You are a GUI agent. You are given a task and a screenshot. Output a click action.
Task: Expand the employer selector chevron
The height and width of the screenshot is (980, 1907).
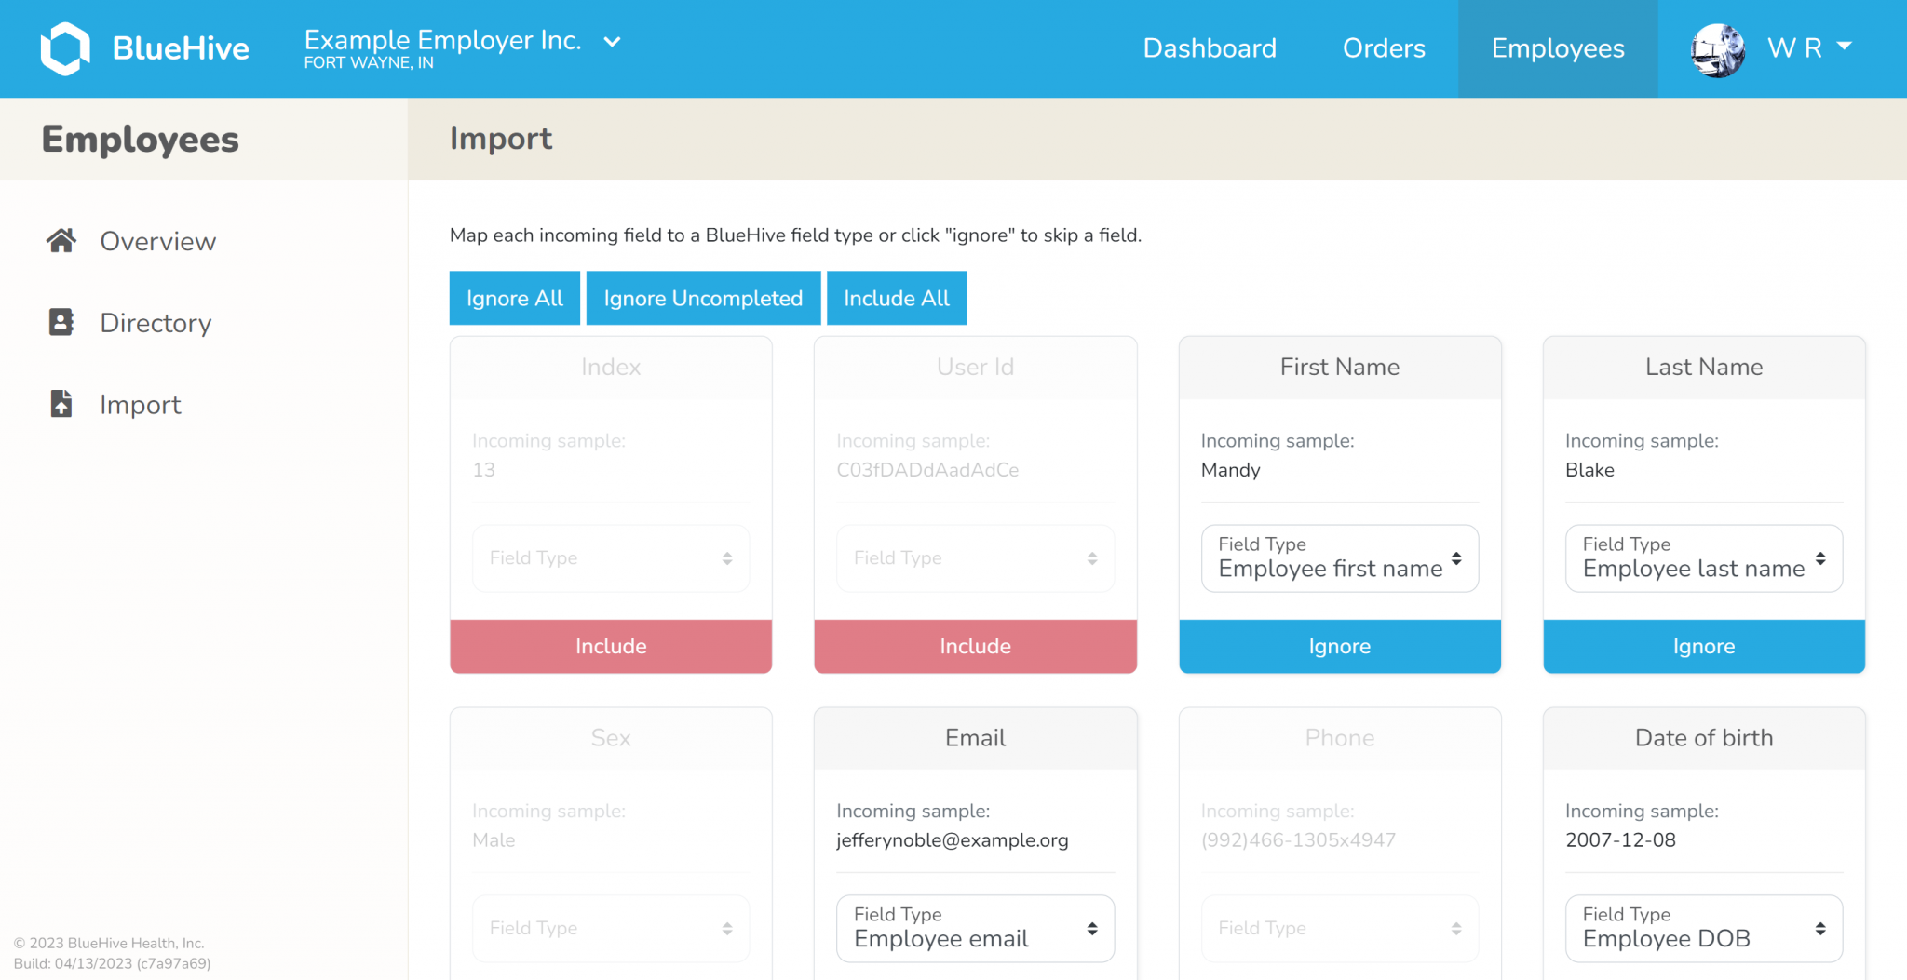(x=612, y=42)
